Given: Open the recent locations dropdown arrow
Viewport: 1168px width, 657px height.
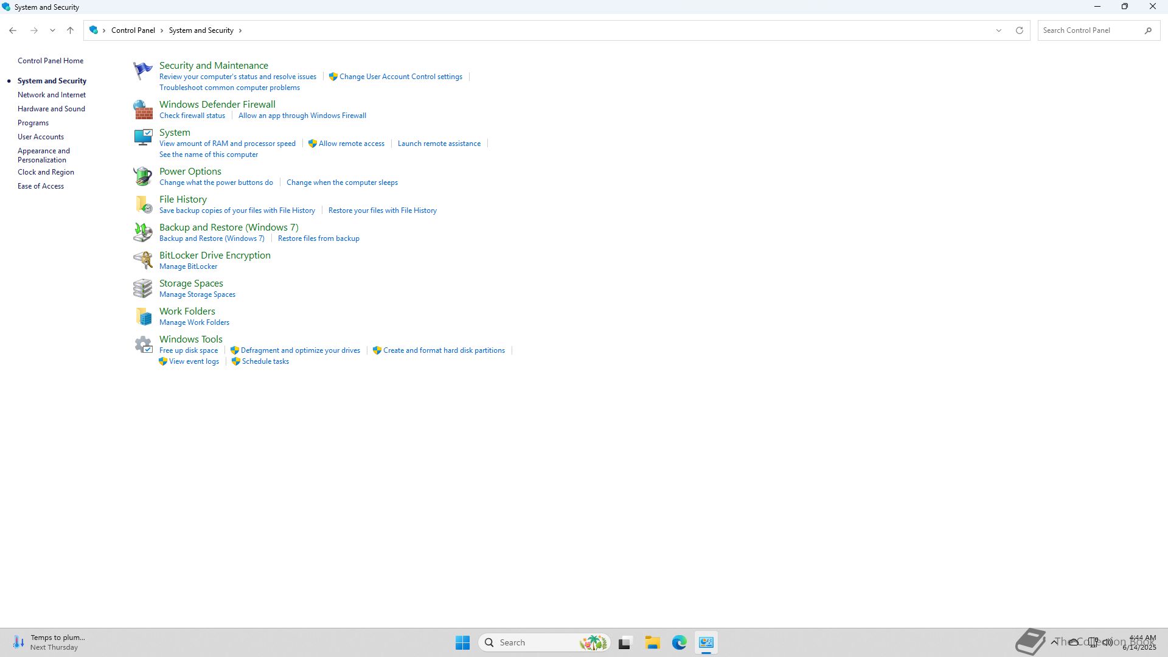Looking at the screenshot, I should [52, 30].
